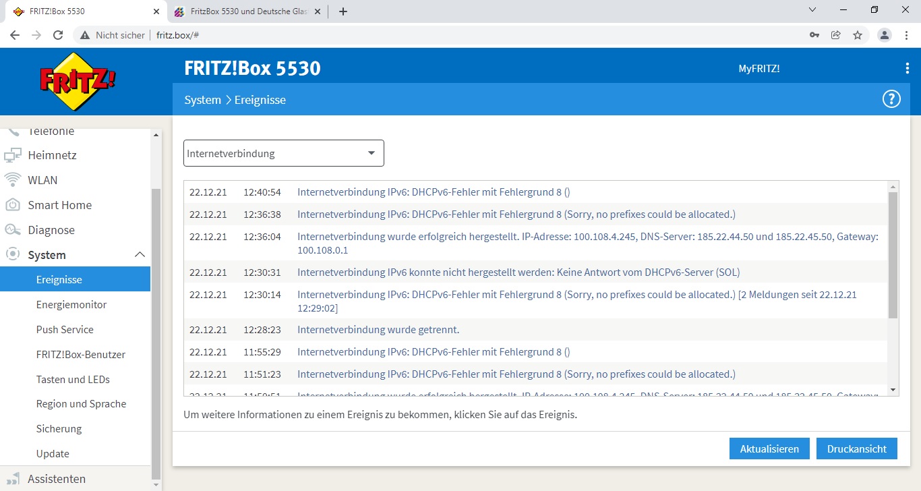Click the sidebar scrollbar thumb
The height and width of the screenshot is (491, 921).
[x=156, y=333]
